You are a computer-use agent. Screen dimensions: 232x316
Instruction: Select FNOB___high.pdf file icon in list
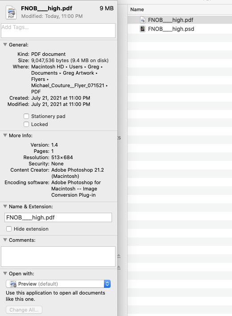tap(143, 20)
